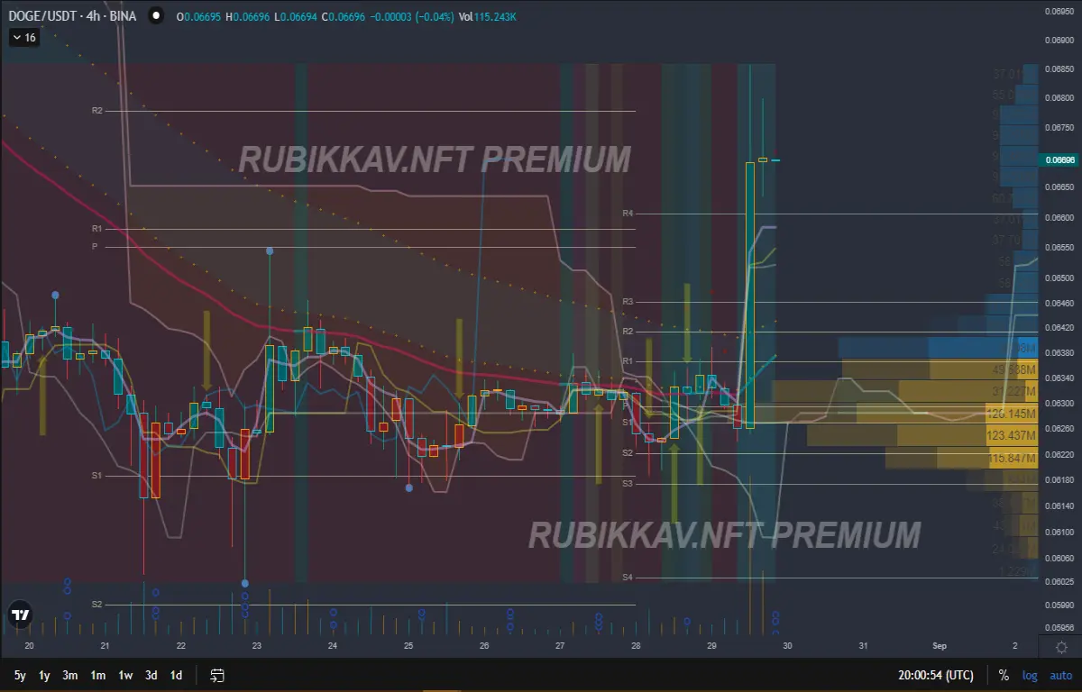Select the 1d date range
The height and width of the screenshot is (692, 1082).
click(x=176, y=675)
